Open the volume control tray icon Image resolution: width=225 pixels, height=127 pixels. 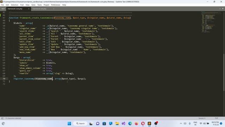point(204,123)
